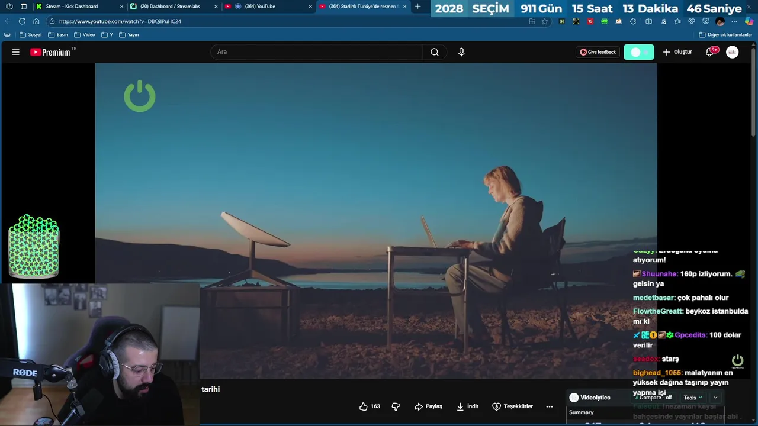Screen dimensions: 758x426
Task: Download the video with İndir
Action: pyautogui.click(x=467, y=406)
